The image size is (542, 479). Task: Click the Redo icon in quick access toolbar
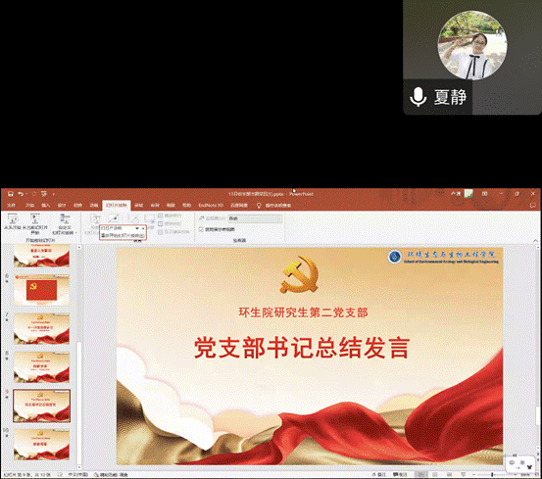(34, 194)
